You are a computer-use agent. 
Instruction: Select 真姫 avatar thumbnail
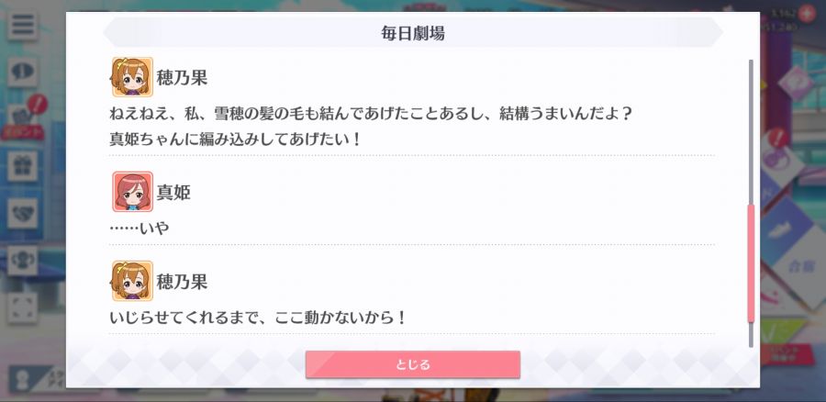tap(132, 192)
